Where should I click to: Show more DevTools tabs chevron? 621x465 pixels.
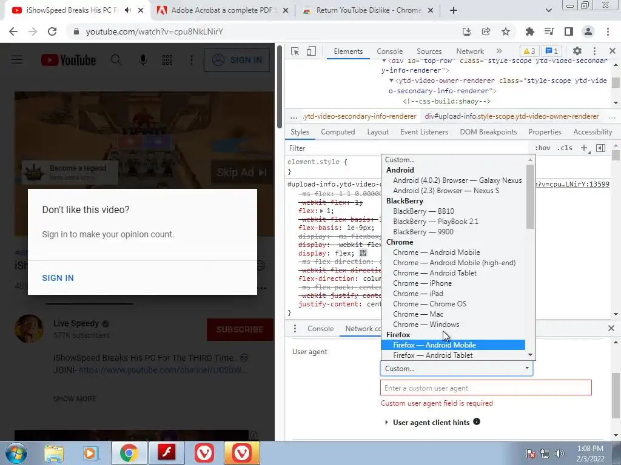[499, 51]
